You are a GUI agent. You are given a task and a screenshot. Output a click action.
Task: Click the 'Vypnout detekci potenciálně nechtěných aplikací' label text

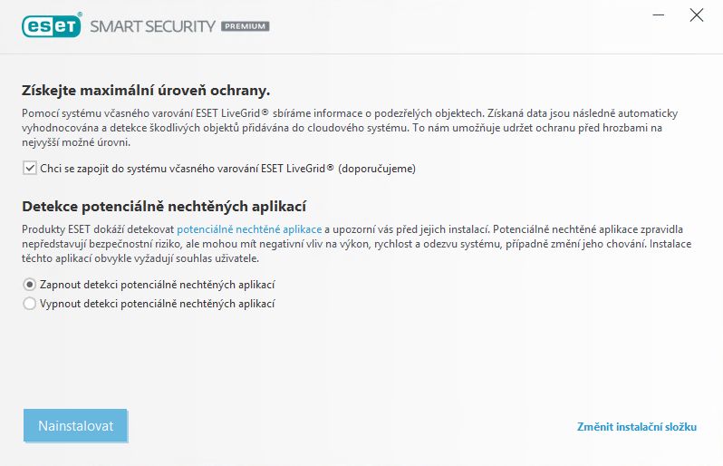point(158,304)
